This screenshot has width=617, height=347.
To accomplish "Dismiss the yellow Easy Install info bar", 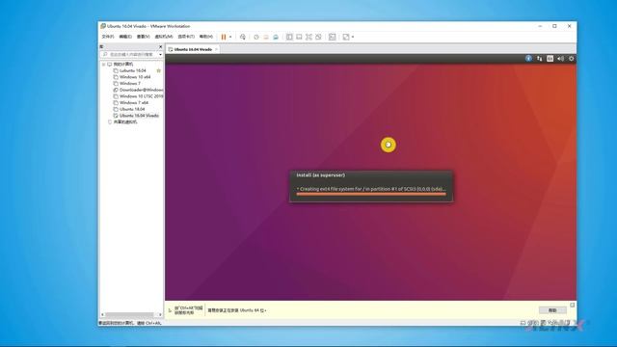I will tap(572, 305).
